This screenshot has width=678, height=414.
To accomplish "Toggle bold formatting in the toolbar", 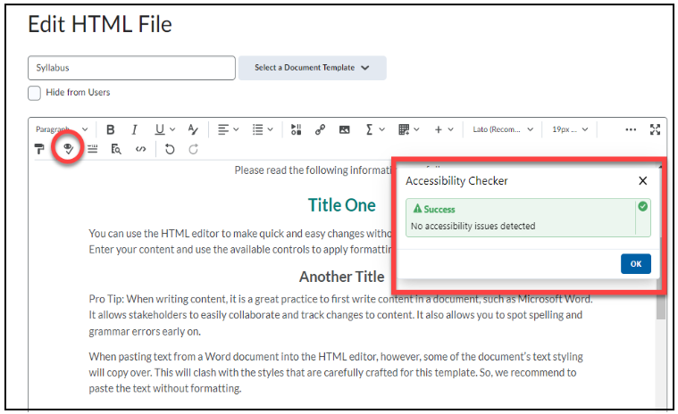I will coord(111,130).
